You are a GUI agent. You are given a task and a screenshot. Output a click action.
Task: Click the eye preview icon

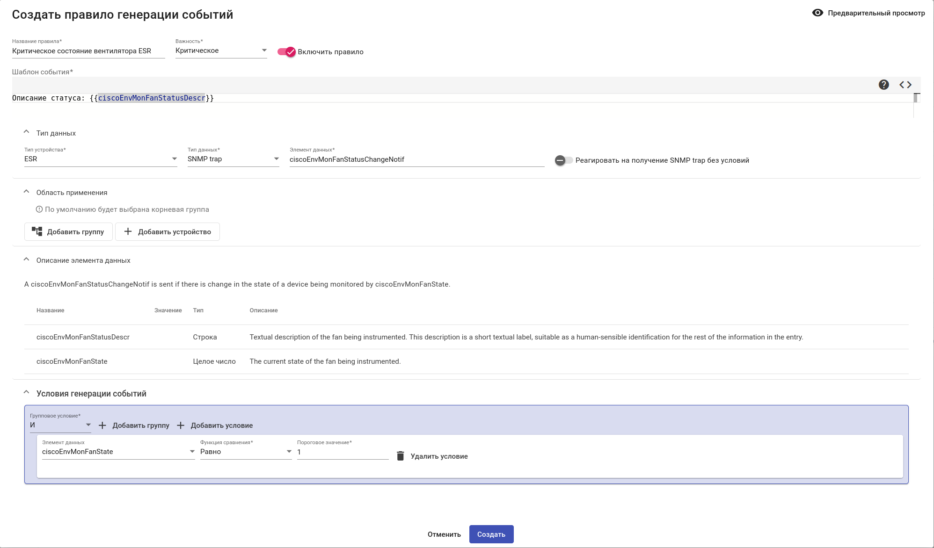(x=817, y=13)
